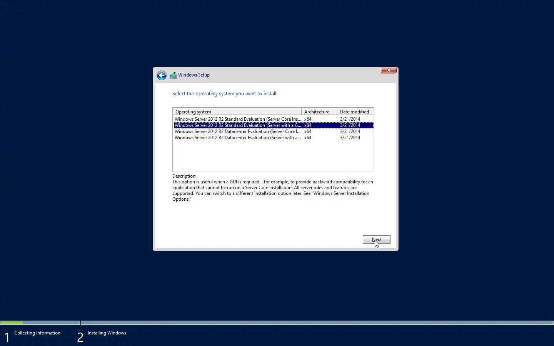Close the Windows Setup dialog
Screen dimensions: 554x346
click(389, 70)
